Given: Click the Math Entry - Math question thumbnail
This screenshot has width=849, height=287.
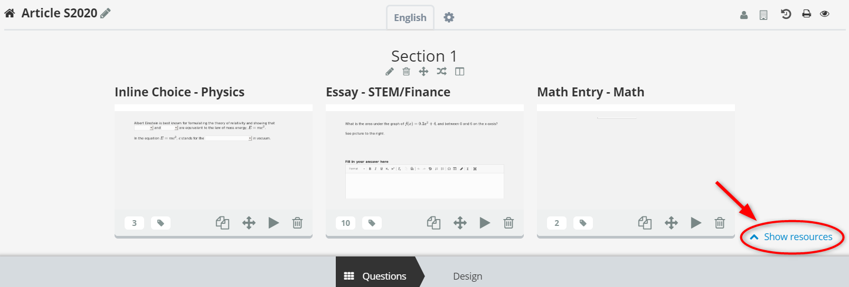Looking at the screenshot, I should (636, 161).
